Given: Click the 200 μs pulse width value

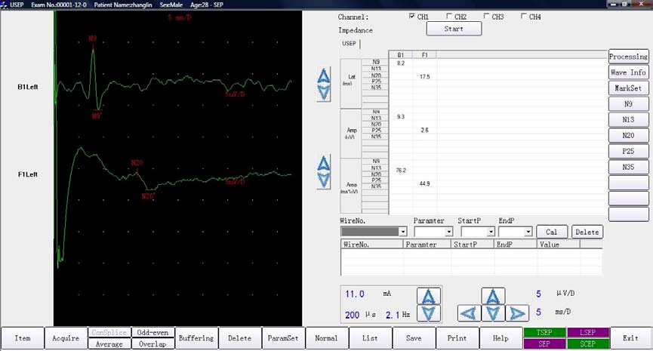Looking at the screenshot, I should tap(353, 315).
